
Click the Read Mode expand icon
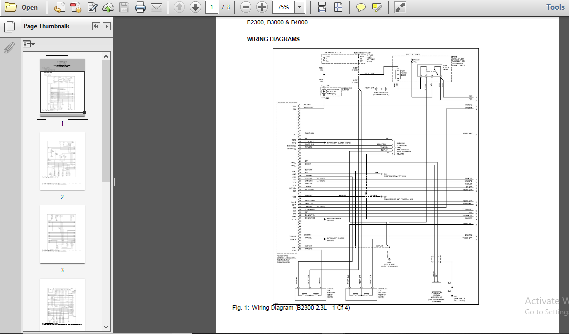[400, 7]
